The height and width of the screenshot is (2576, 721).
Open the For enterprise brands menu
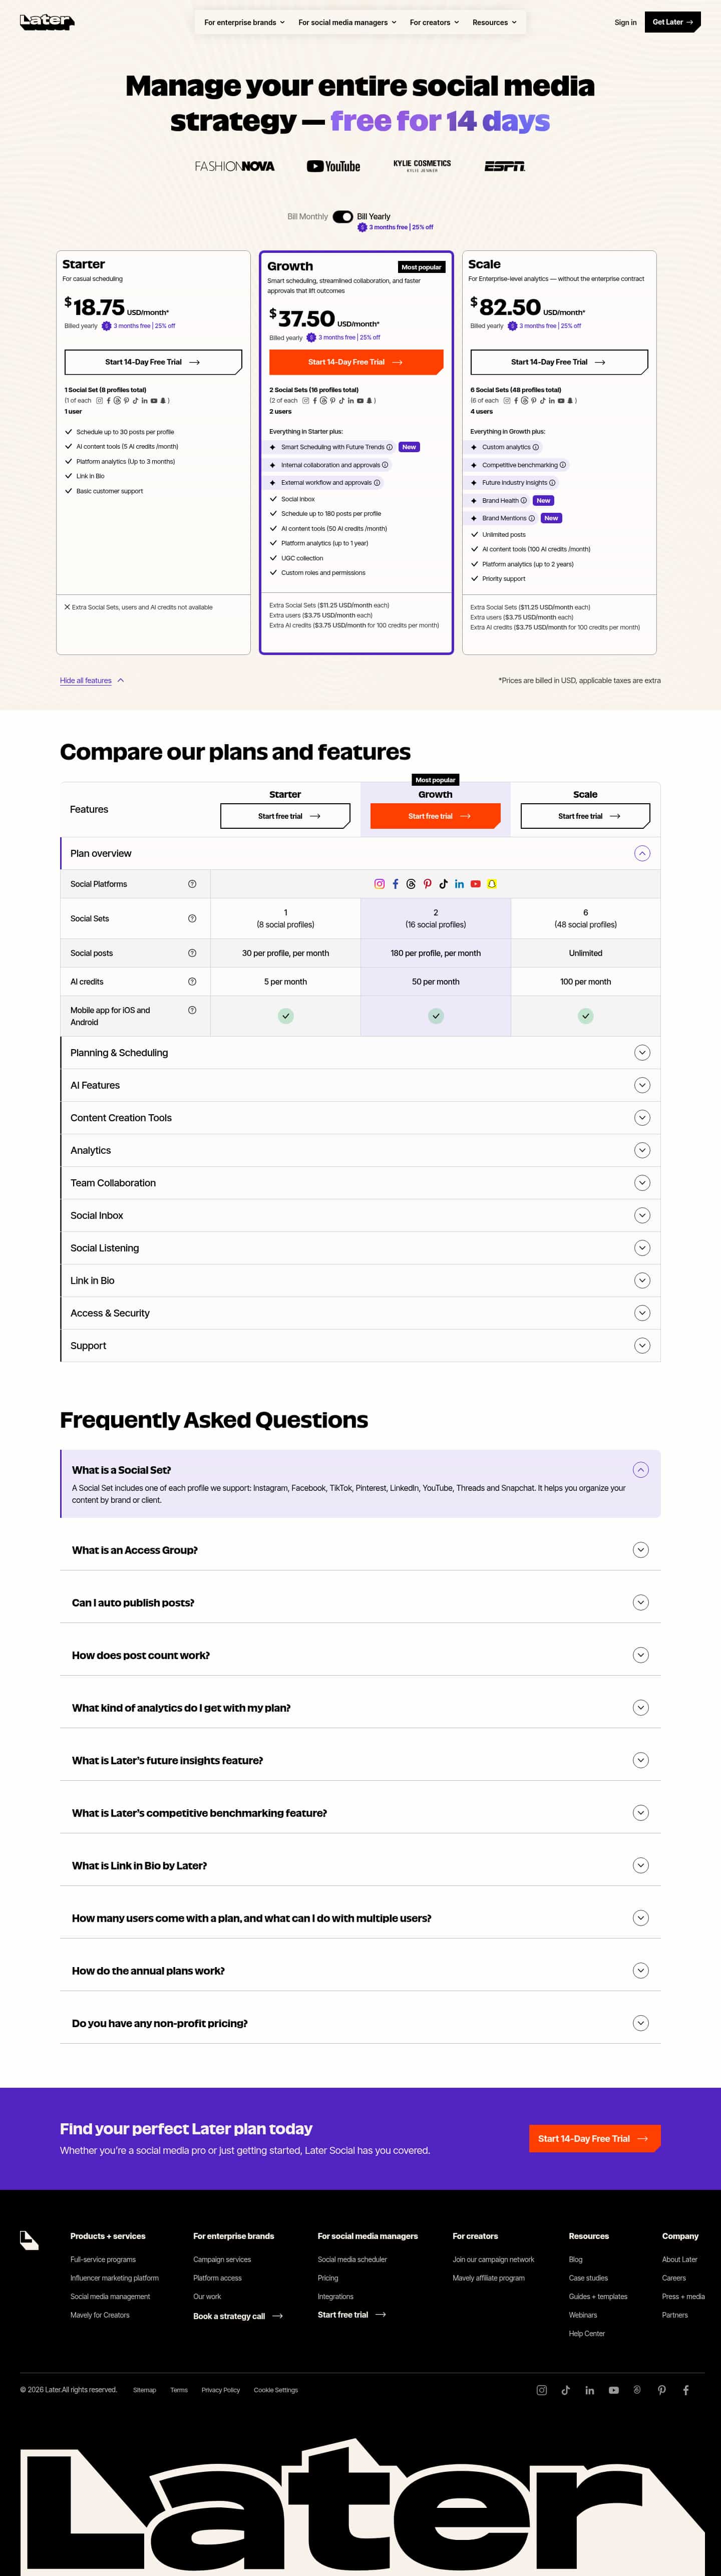pyautogui.click(x=244, y=22)
